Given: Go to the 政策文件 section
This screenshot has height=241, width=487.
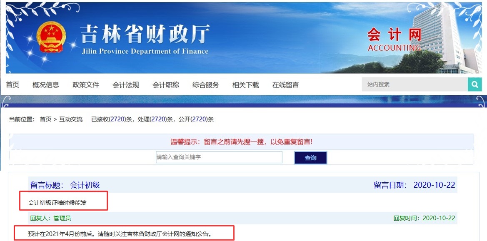Looking at the screenshot, I should coord(86,85).
